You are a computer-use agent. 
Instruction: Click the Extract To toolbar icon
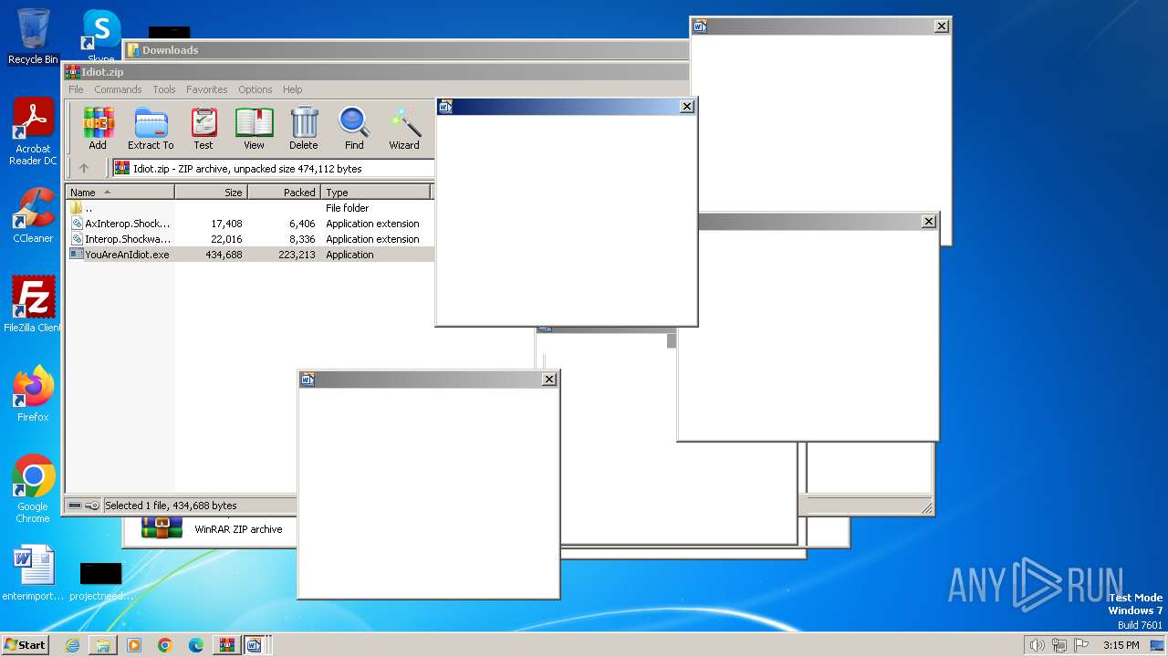pos(151,129)
